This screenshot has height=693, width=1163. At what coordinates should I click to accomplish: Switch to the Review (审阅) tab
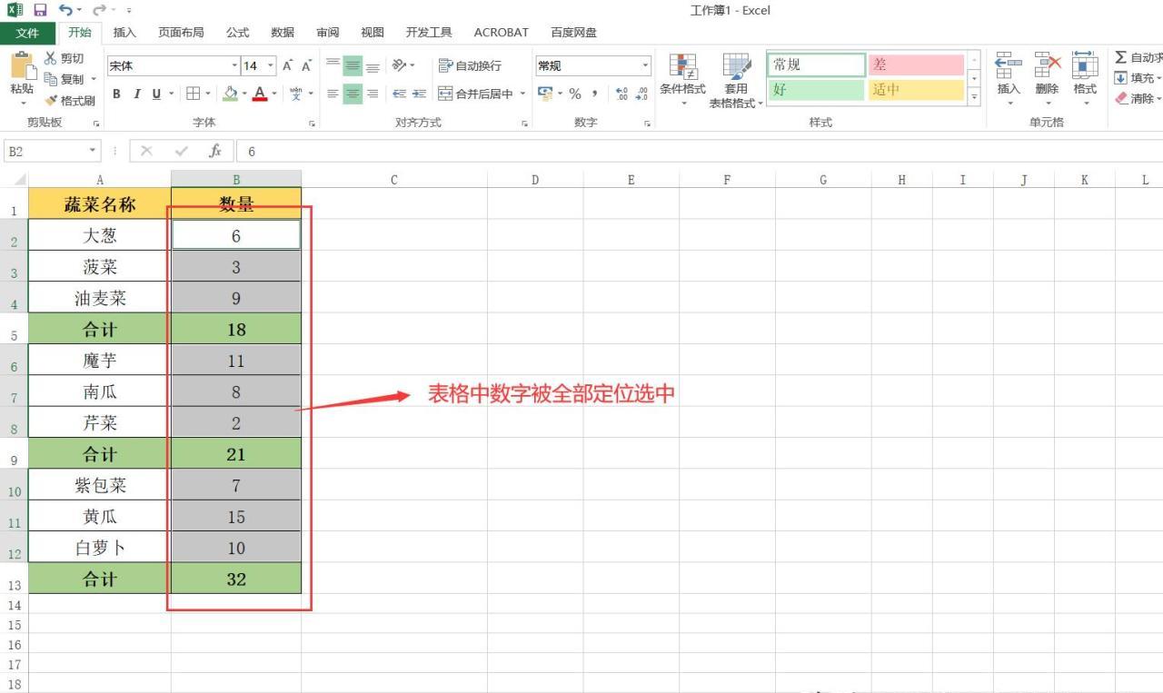click(328, 33)
